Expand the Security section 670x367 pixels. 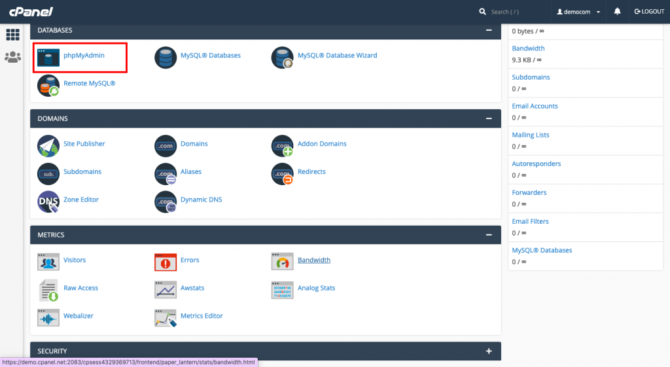pyautogui.click(x=489, y=351)
